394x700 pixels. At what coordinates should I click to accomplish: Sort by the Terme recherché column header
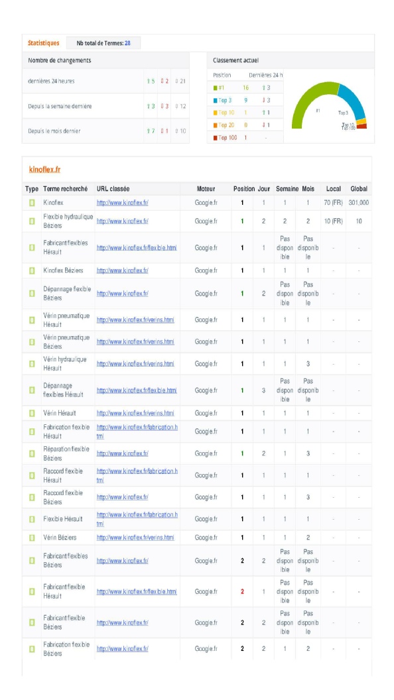[65, 190]
